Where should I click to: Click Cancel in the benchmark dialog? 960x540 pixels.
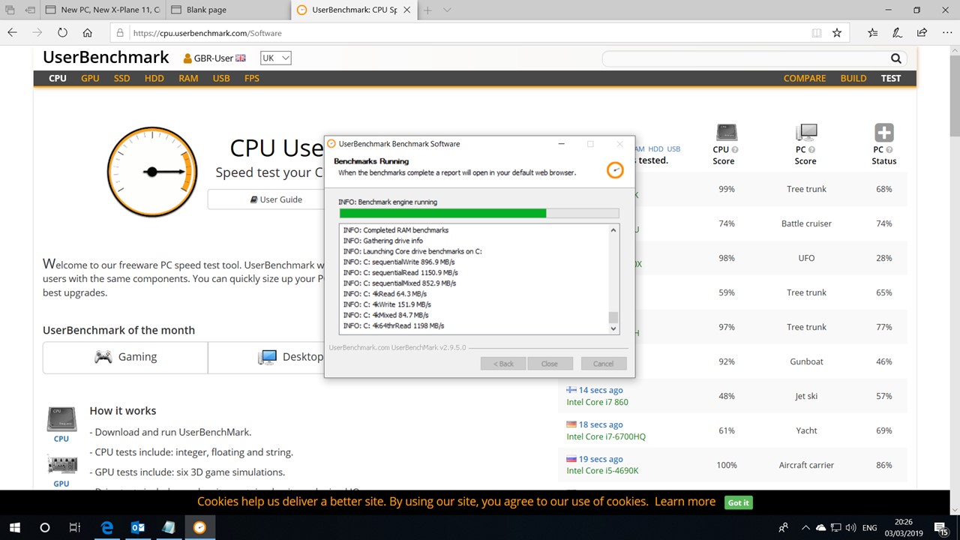point(603,364)
